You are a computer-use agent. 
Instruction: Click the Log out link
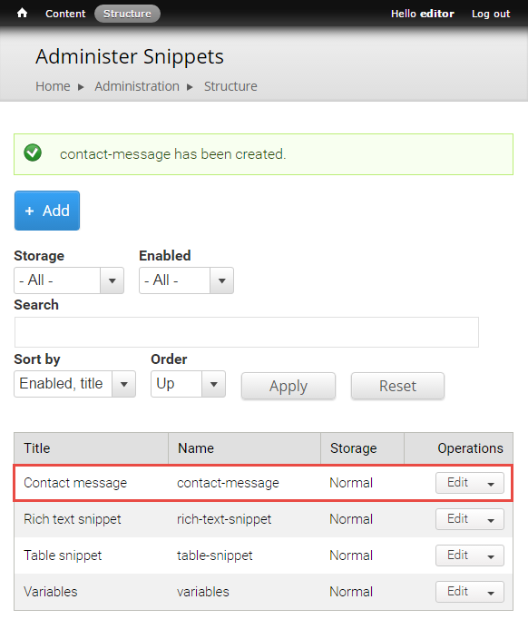click(x=491, y=14)
